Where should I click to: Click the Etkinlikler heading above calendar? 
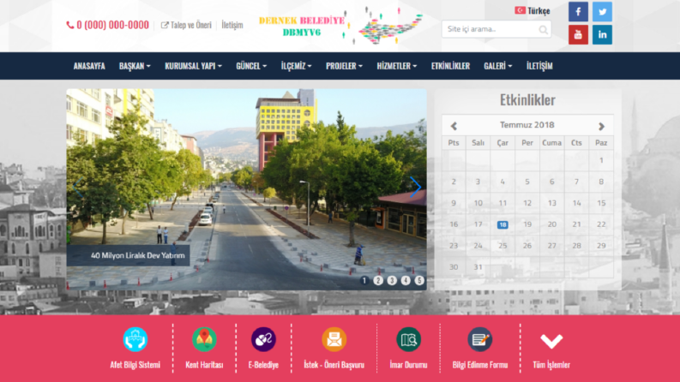point(527,99)
